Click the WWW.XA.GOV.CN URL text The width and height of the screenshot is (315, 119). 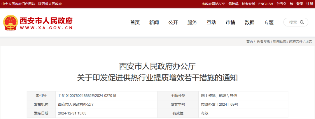click(x=46, y=28)
